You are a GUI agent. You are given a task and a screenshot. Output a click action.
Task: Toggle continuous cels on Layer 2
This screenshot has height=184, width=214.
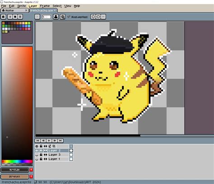(x=45, y=151)
